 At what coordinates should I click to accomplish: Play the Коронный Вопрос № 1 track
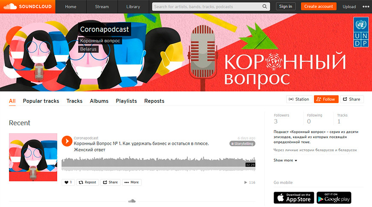point(67,141)
